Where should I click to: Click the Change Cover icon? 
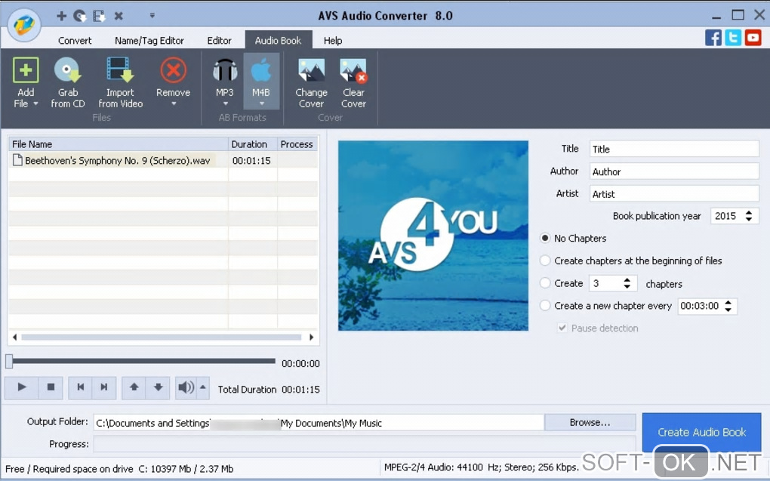click(x=311, y=70)
